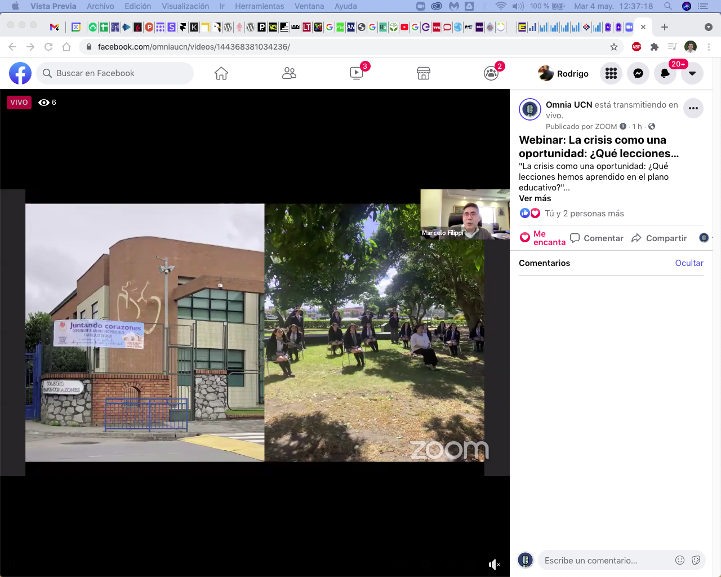This screenshot has width=721, height=577.
Task: Expand the account dropdown arrow
Action: click(x=692, y=73)
